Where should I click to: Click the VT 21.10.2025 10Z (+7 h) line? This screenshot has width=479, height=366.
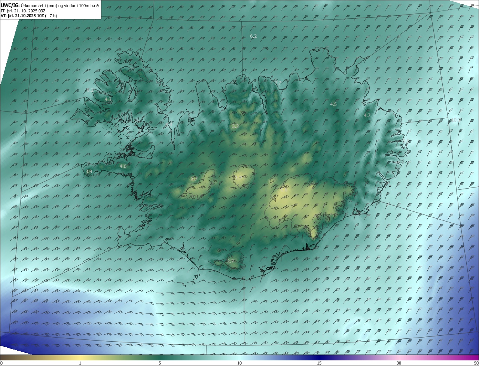click(x=29, y=16)
